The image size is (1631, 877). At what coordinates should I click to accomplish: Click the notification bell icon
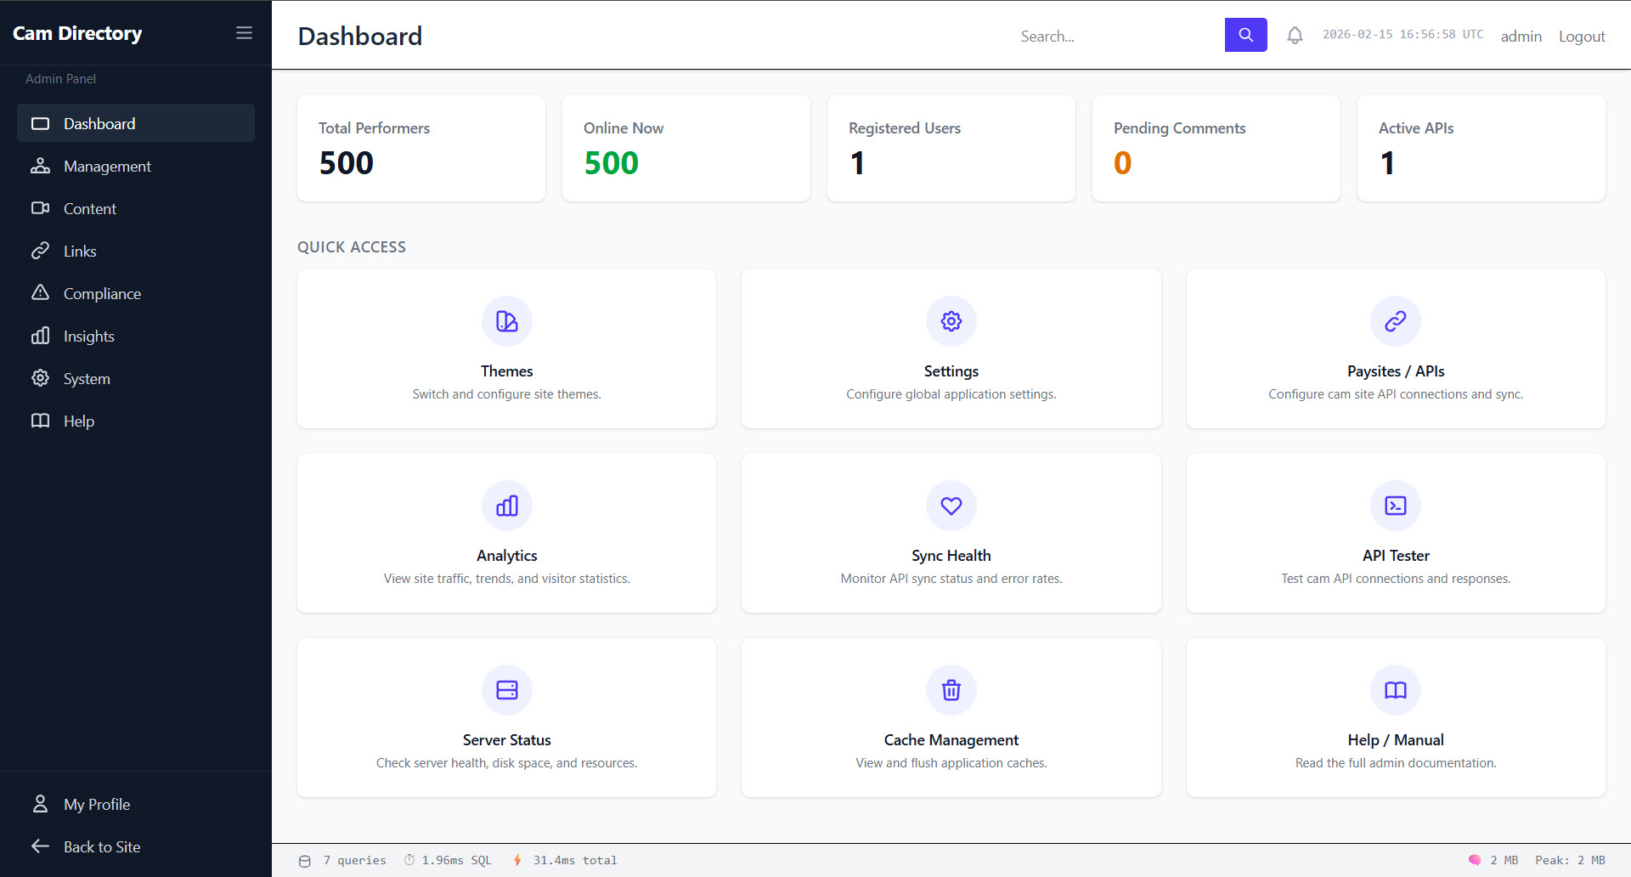[x=1295, y=36]
